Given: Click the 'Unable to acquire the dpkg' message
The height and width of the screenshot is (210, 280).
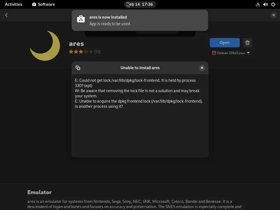Looking at the screenshot, I should point(139,104).
